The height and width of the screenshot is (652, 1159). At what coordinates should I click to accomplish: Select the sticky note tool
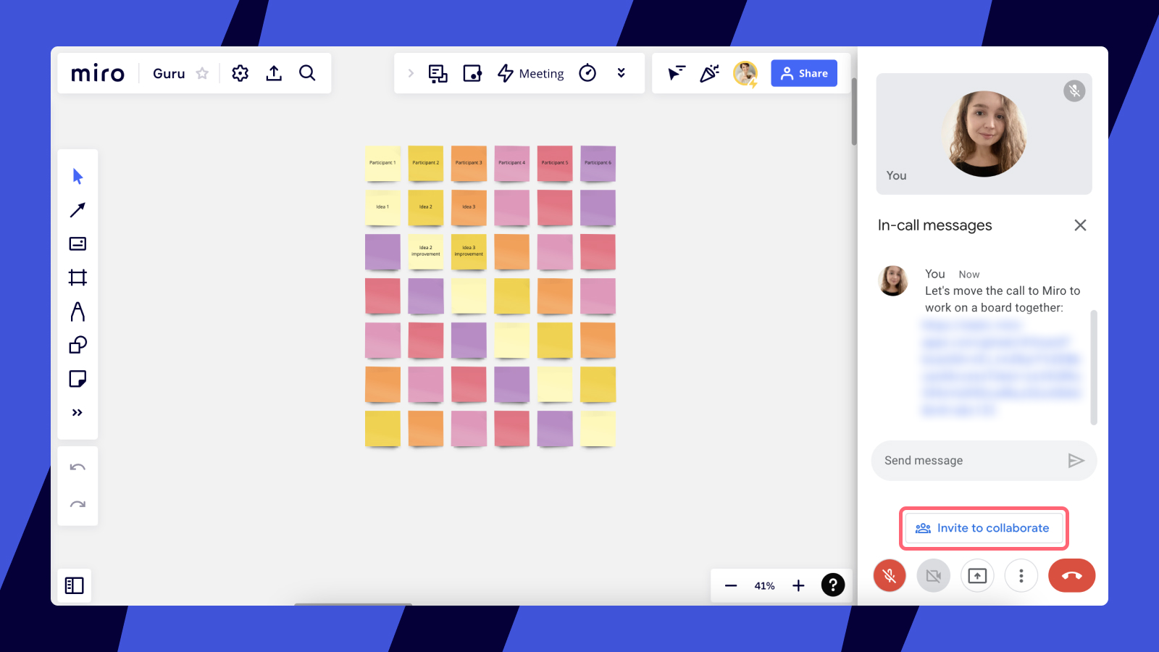click(x=78, y=379)
